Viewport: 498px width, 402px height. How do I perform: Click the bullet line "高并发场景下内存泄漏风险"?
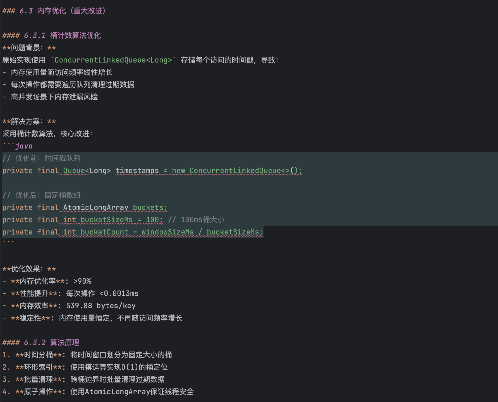tap(54, 97)
